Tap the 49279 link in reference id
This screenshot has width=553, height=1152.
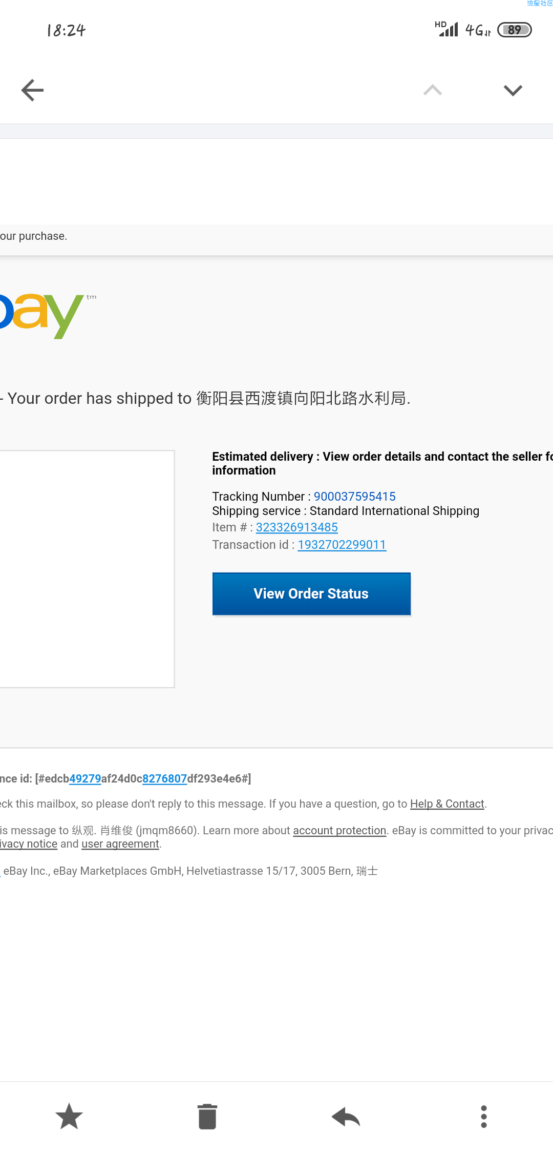click(85, 778)
